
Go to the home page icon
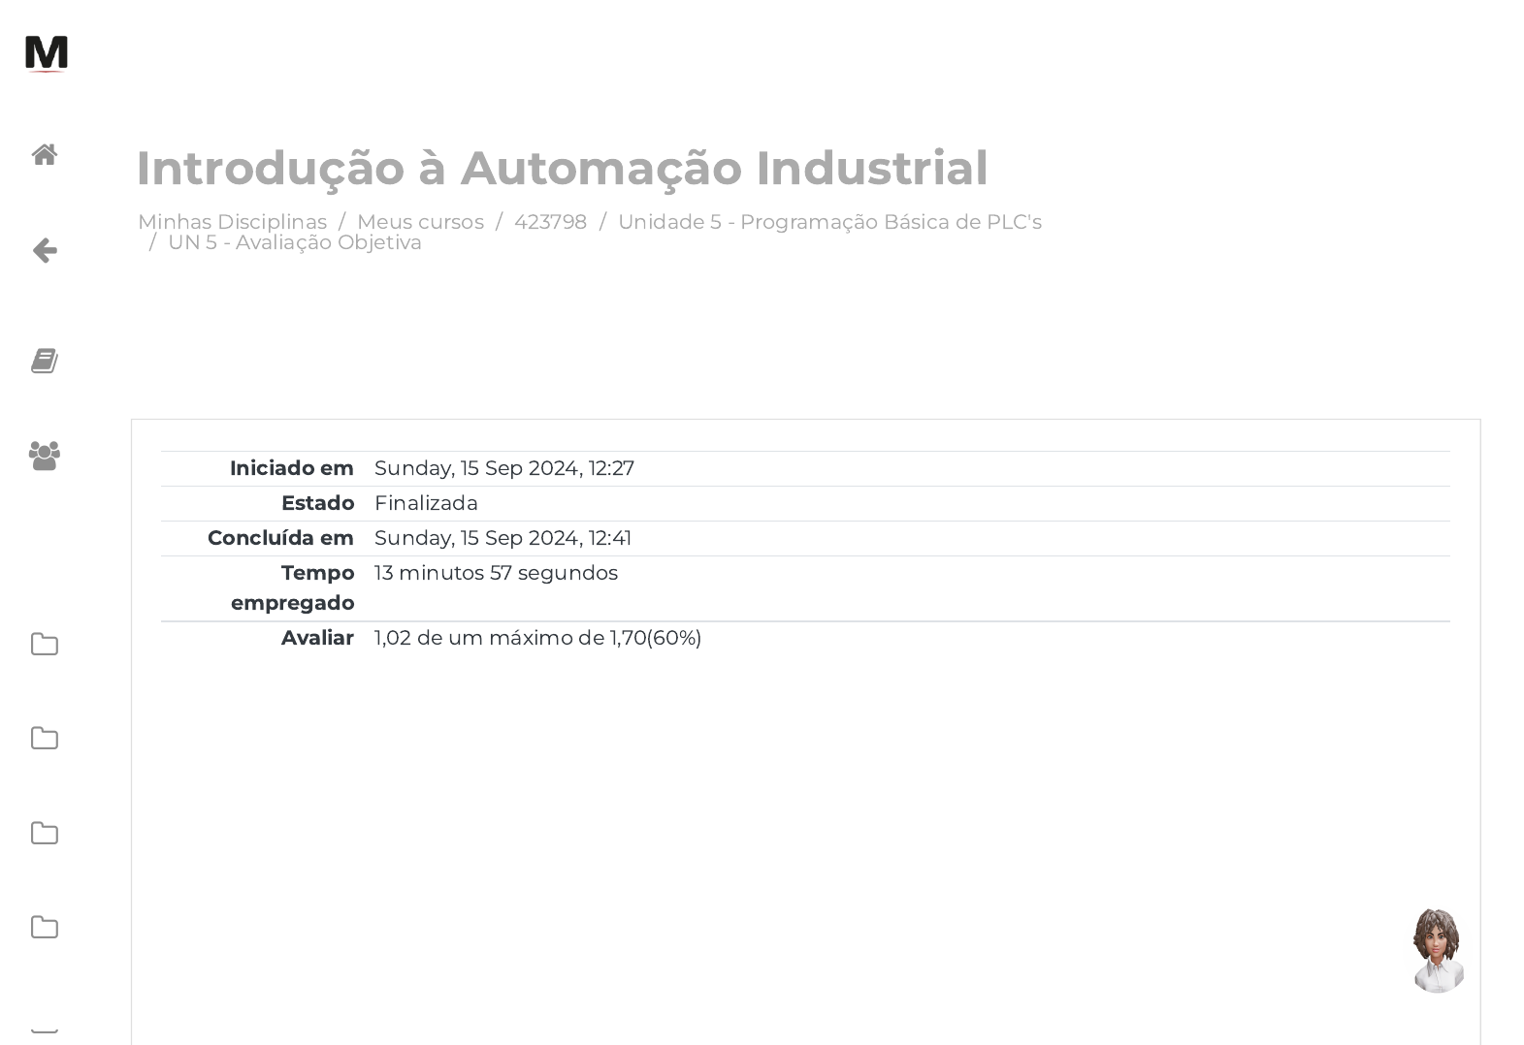click(45, 155)
